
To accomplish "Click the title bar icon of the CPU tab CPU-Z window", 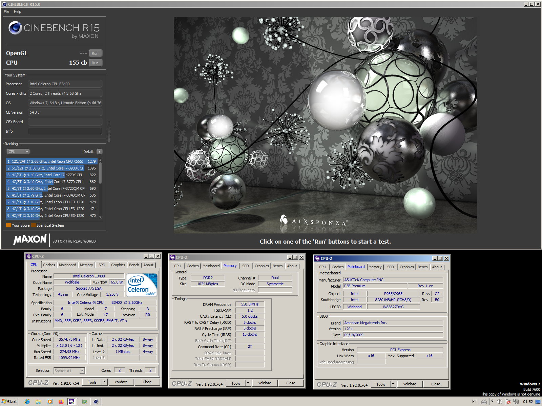I will (x=29, y=256).
